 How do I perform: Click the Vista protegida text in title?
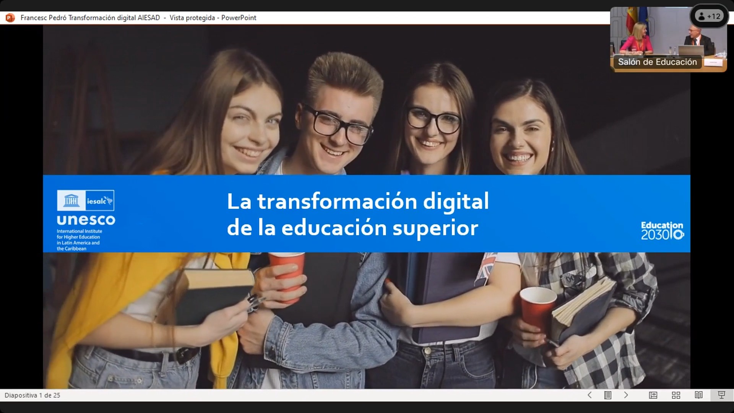[x=192, y=18]
